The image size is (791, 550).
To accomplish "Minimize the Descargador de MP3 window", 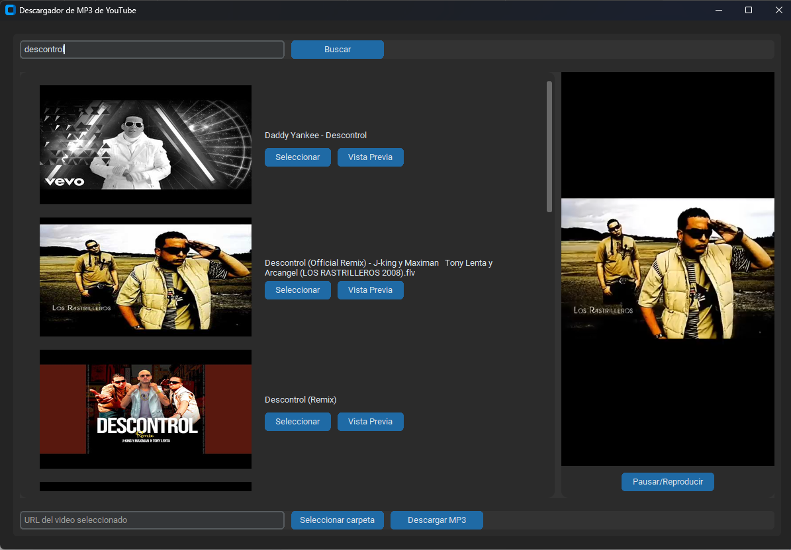I will [x=719, y=10].
